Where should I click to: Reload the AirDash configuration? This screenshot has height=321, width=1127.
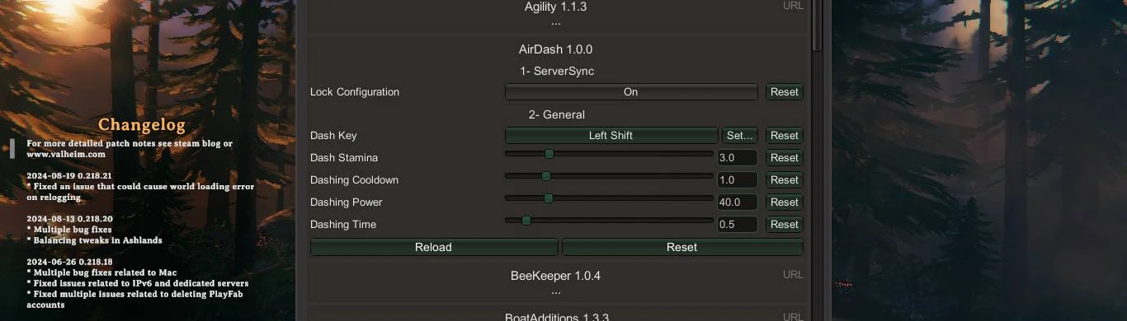coord(434,247)
